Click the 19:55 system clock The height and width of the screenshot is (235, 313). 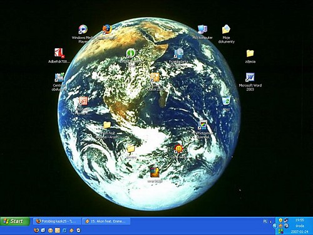click(300, 220)
